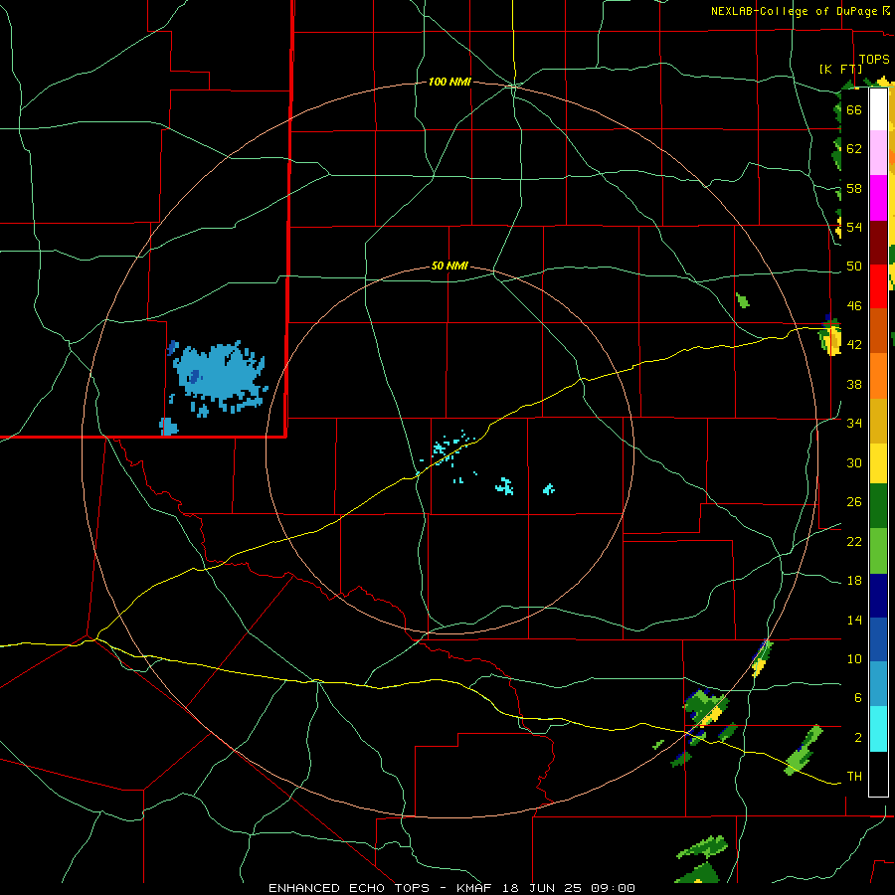
Task: Click the legend value "38"
Action: pyautogui.click(x=854, y=384)
